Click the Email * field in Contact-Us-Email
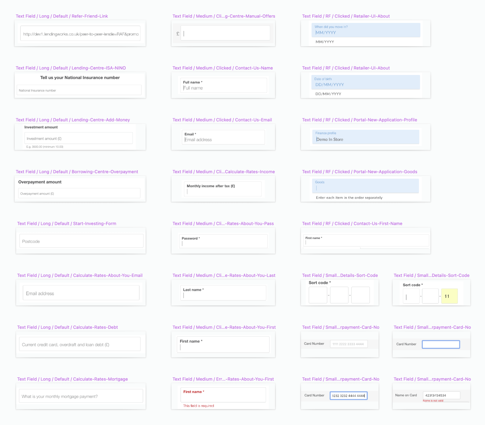Screen dimensions: 485x425 point(223,137)
